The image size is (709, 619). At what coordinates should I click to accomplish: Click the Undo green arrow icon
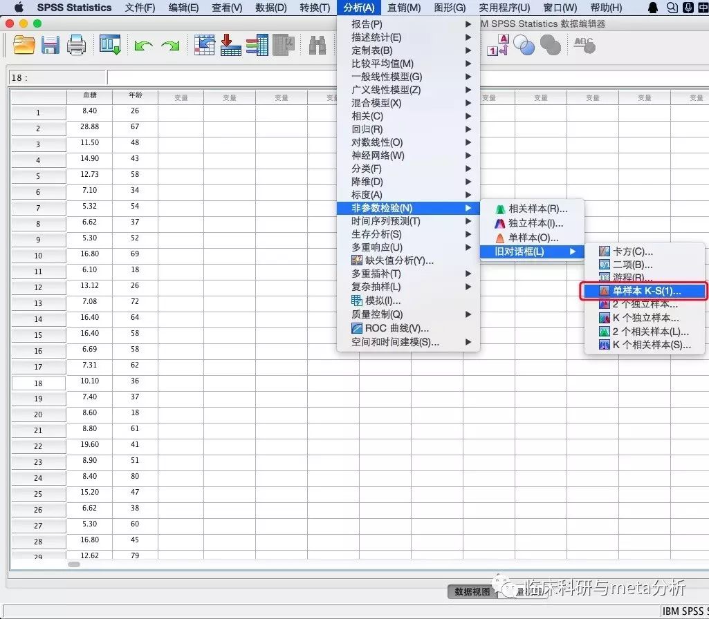[143, 46]
